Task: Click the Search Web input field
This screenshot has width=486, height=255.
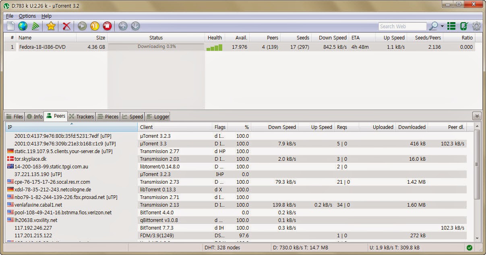Action: point(402,26)
